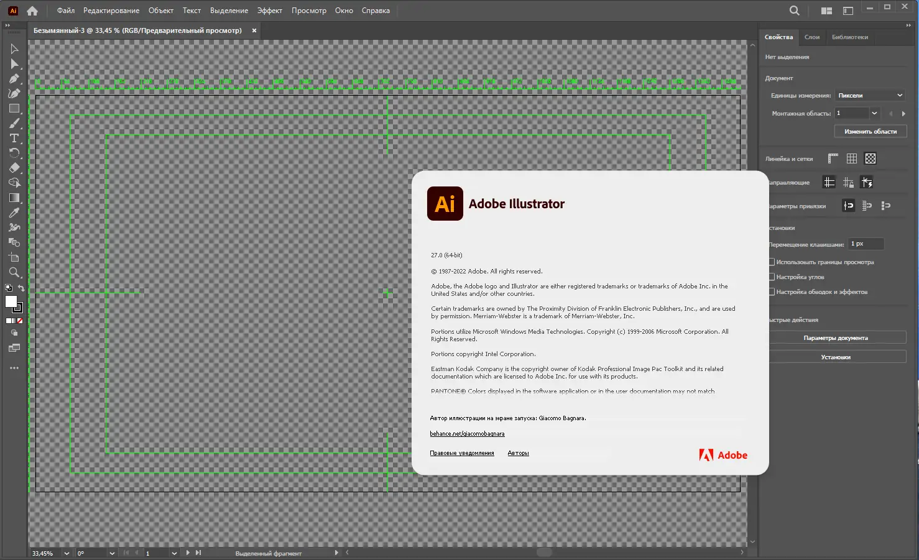Select the Shape Builder tool
Image resolution: width=919 pixels, height=560 pixels.
pos(14,183)
